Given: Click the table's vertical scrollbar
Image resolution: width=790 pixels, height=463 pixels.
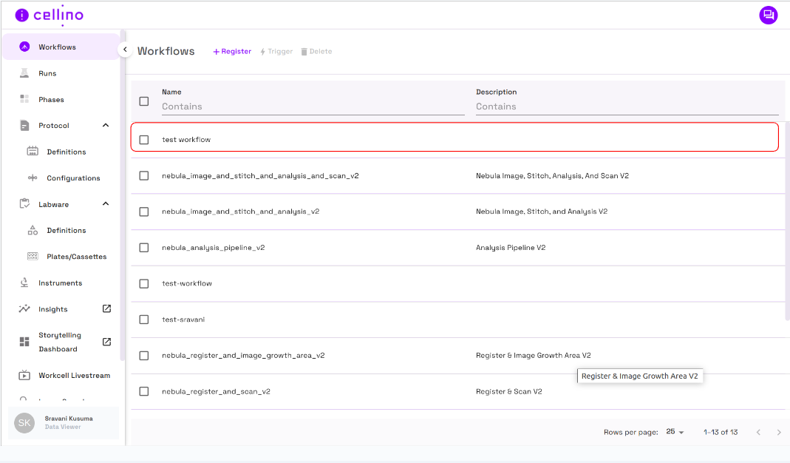Looking at the screenshot, I should pos(787,222).
